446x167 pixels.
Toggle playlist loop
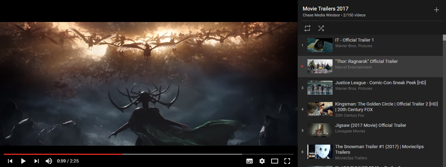pos(307,28)
